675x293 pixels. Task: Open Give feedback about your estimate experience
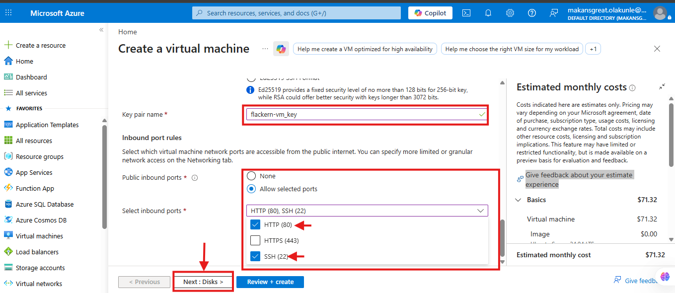579,180
